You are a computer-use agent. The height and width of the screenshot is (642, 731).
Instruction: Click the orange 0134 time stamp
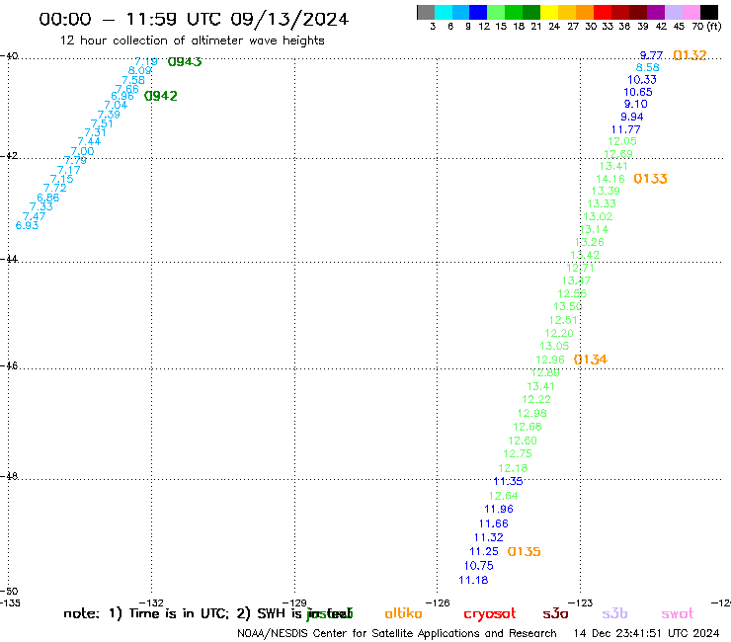(590, 360)
